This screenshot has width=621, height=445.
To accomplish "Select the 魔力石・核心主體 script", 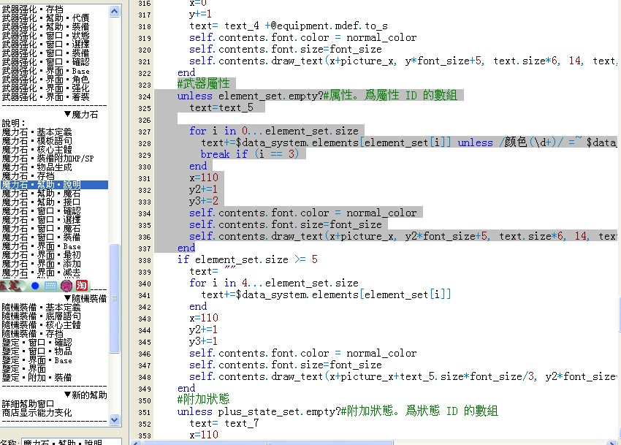I will (x=37, y=150).
